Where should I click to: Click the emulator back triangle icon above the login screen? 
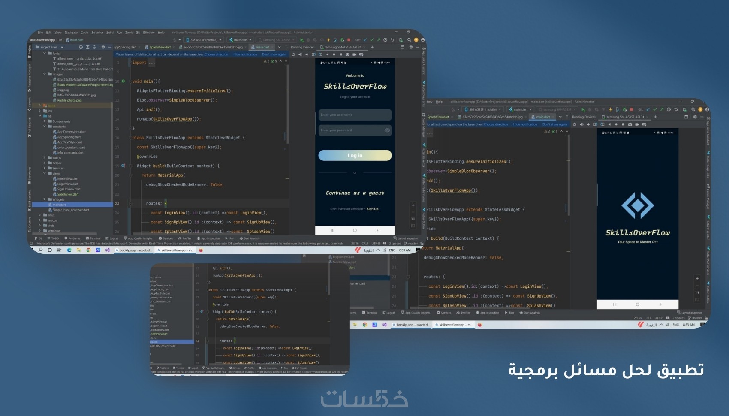327,54
